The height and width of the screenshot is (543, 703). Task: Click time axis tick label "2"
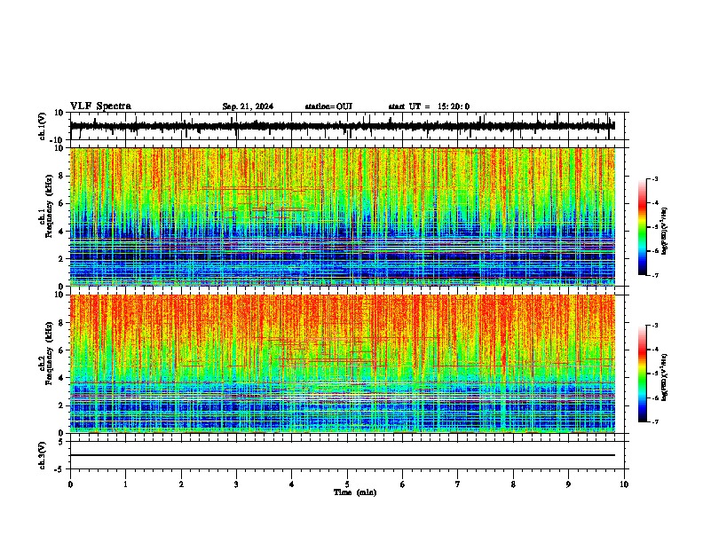click(x=181, y=484)
